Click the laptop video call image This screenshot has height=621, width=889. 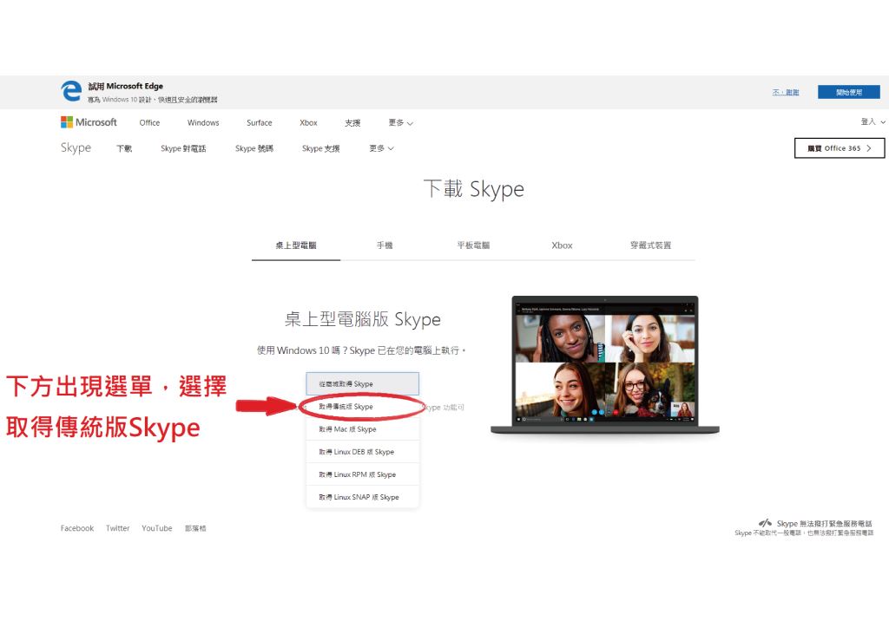pos(605,365)
